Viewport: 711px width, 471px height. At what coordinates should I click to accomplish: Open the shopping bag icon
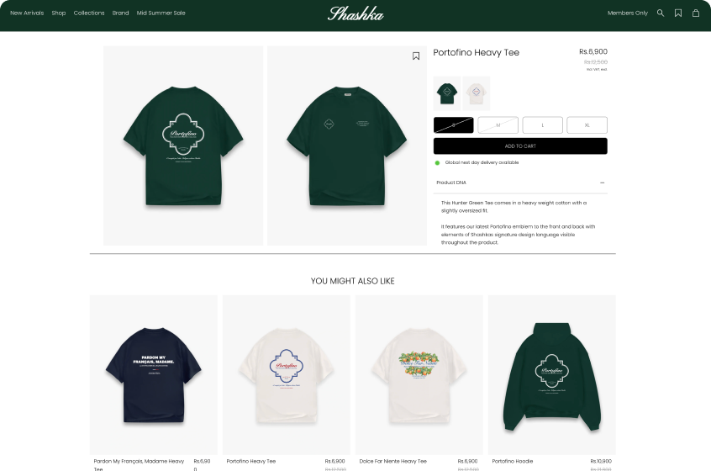click(696, 13)
